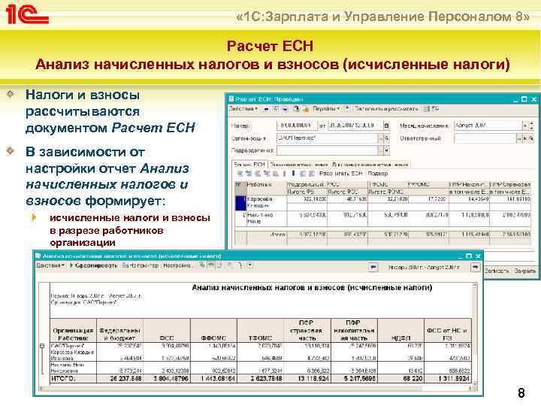Click second icon right of Настройка in report toolbar
This screenshot has width=541, height=406.
pos(210,265)
